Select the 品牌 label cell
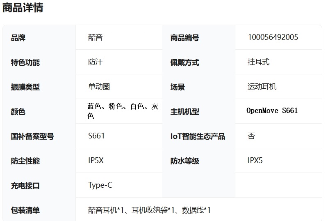The height and width of the screenshot is (221, 328). click(x=18, y=38)
